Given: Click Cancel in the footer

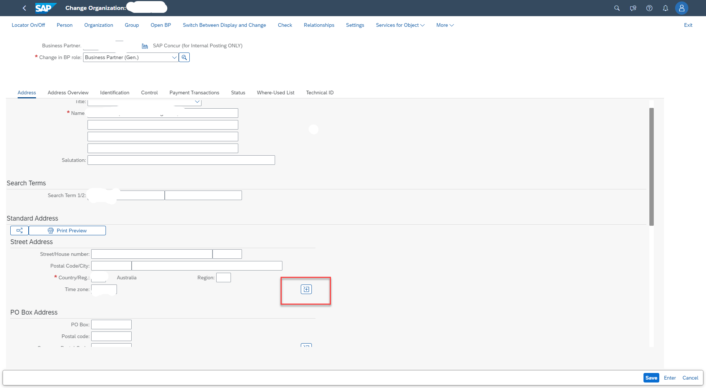Looking at the screenshot, I should pyautogui.click(x=690, y=378).
